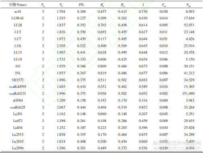The image size is (203, 153).
Task: Click the SR3572 primer name
Action: [18, 80]
